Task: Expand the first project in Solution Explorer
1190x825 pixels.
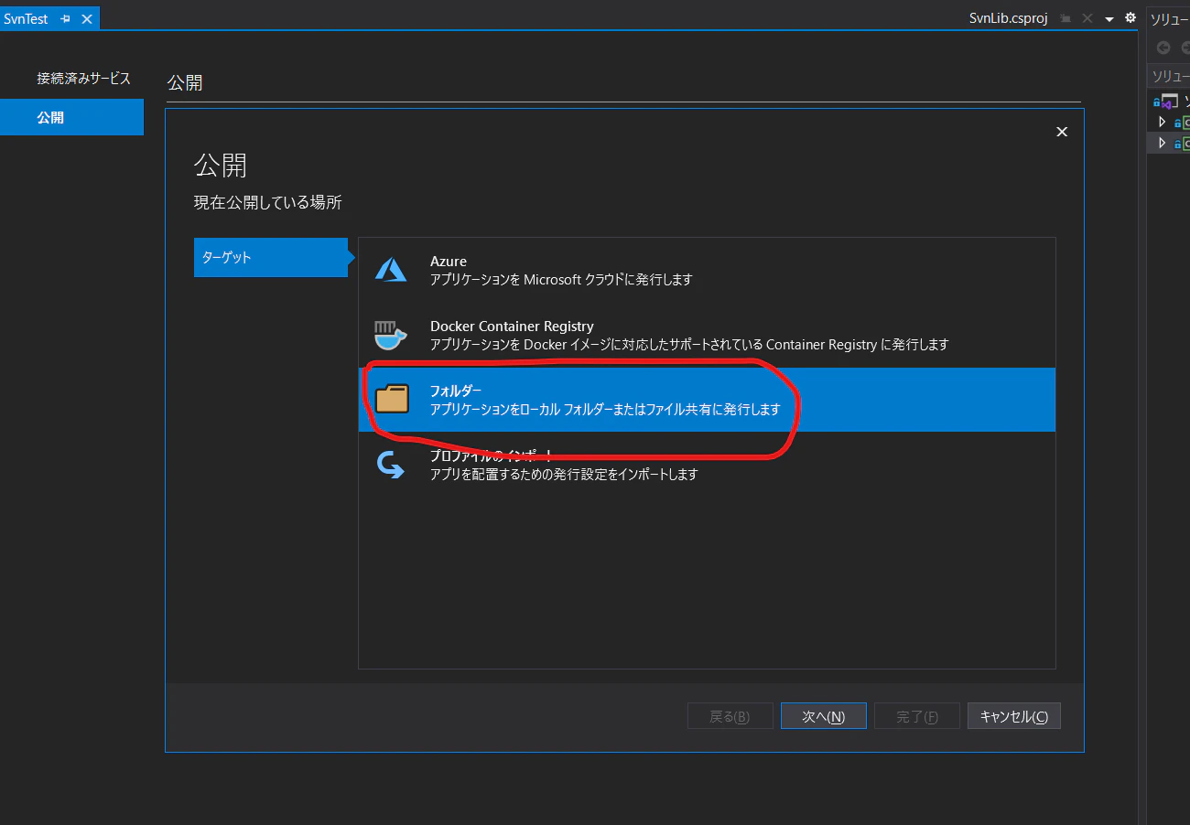Action: click(x=1162, y=122)
